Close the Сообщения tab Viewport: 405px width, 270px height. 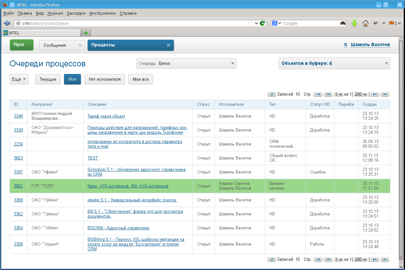[x=80, y=45]
